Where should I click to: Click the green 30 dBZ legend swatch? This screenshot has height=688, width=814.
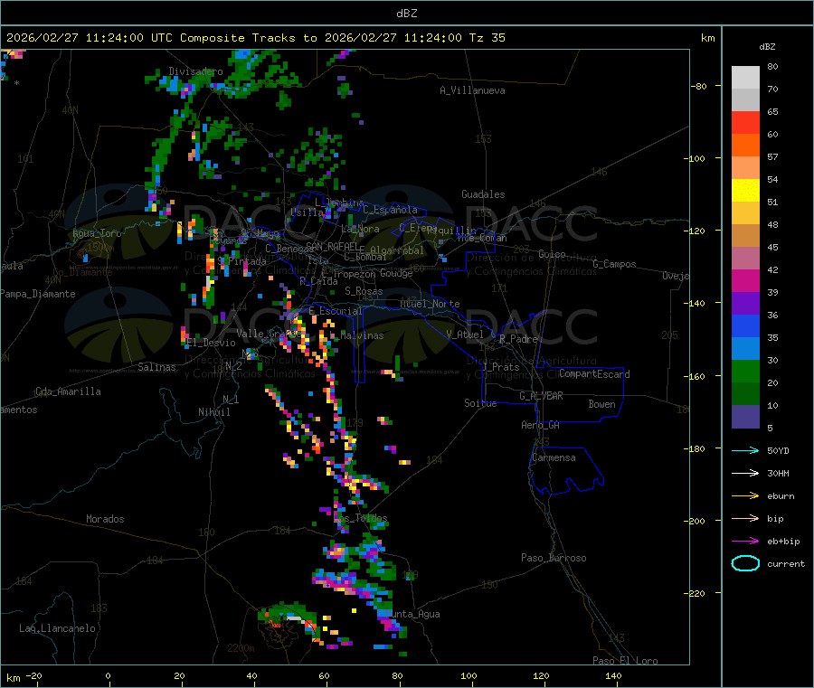[745, 371]
